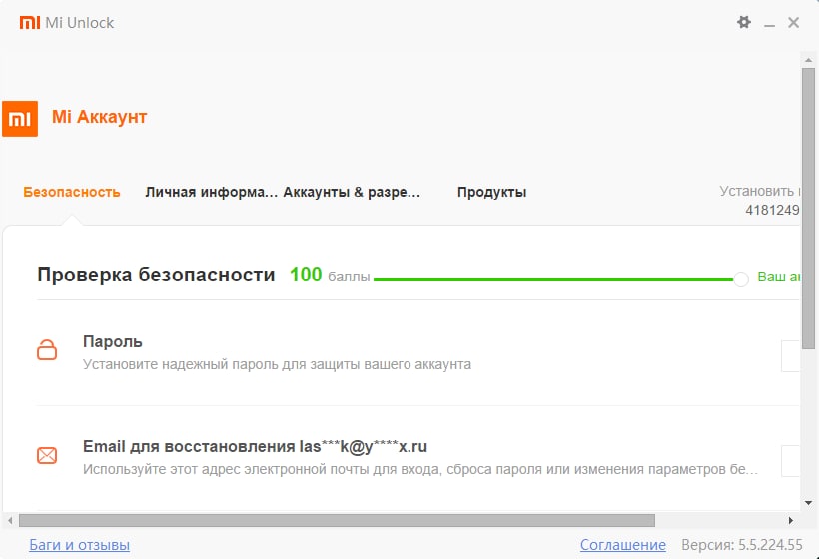
Task: Click the Установить text at top right
Action: [x=759, y=191]
